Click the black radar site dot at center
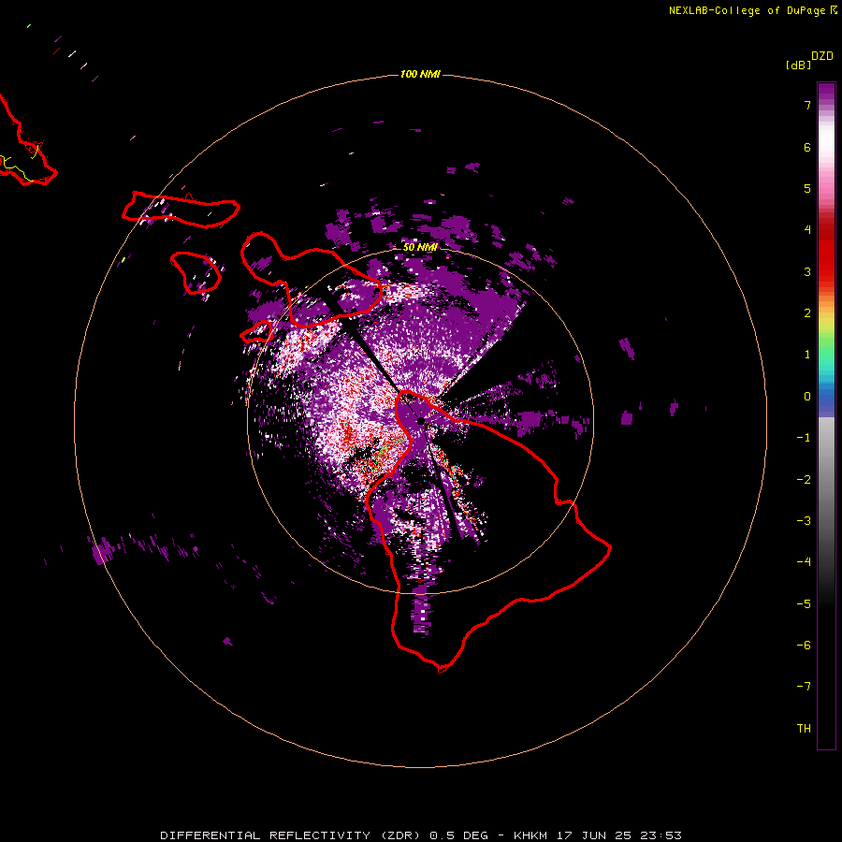Image resolution: width=842 pixels, height=842 pixels. coord(420,420)
